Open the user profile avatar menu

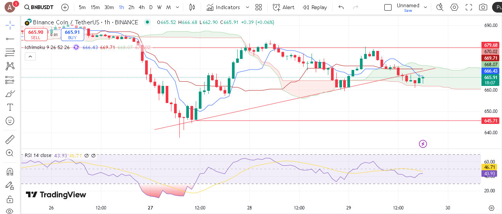tap(10, 7)
